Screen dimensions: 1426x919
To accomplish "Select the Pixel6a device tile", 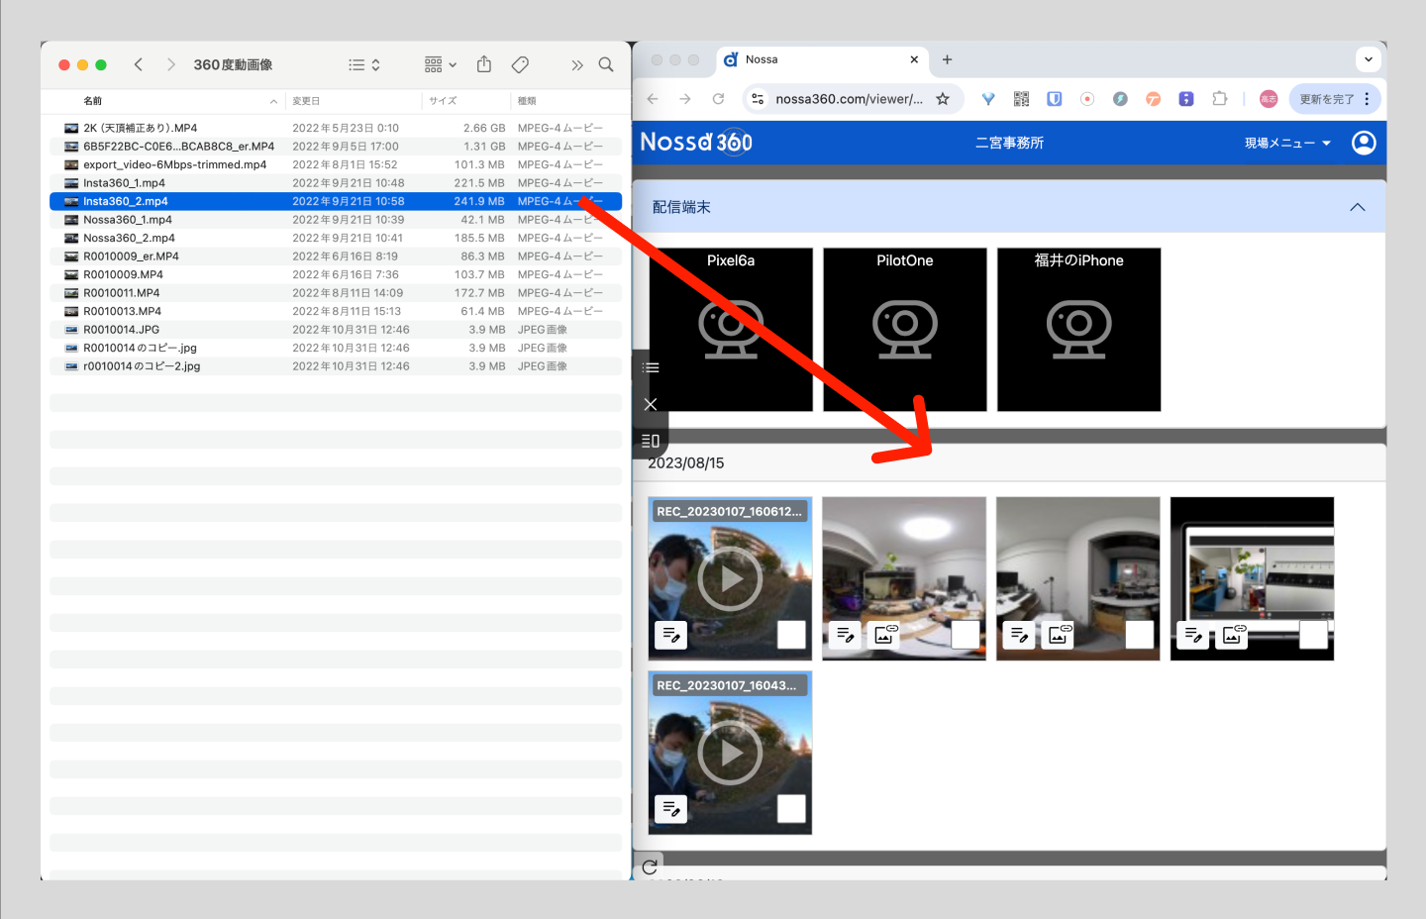I will [x=731, y=329].
